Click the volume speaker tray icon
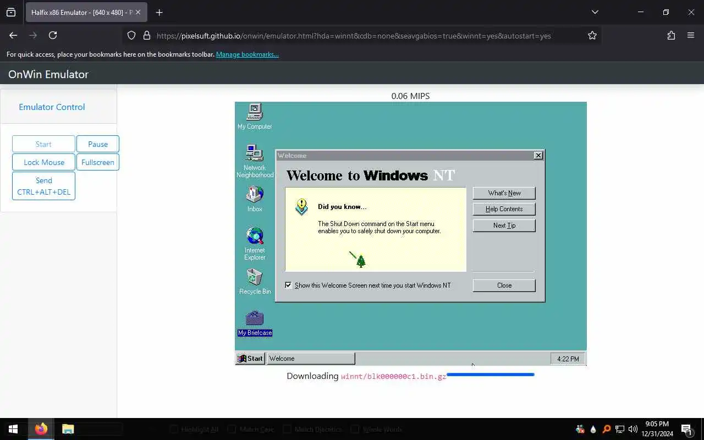This screenshot has width=704, height=440. click(633, 429)
